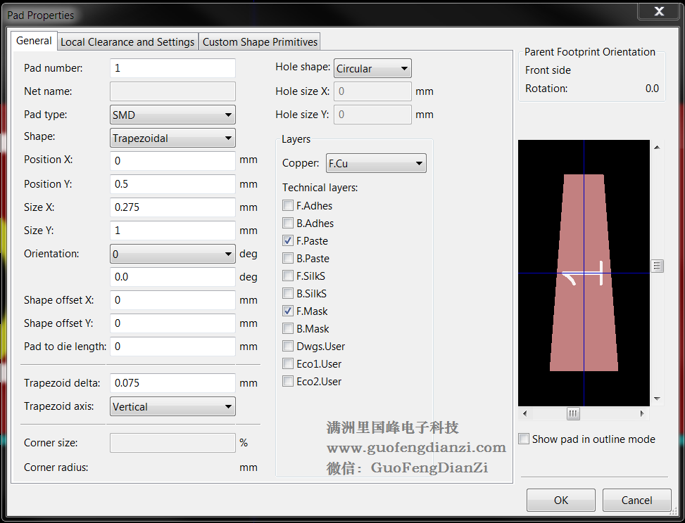Click the preview horizontal scrollbar thumb
The width and height of the screenshot is (685, 523).
573,413
